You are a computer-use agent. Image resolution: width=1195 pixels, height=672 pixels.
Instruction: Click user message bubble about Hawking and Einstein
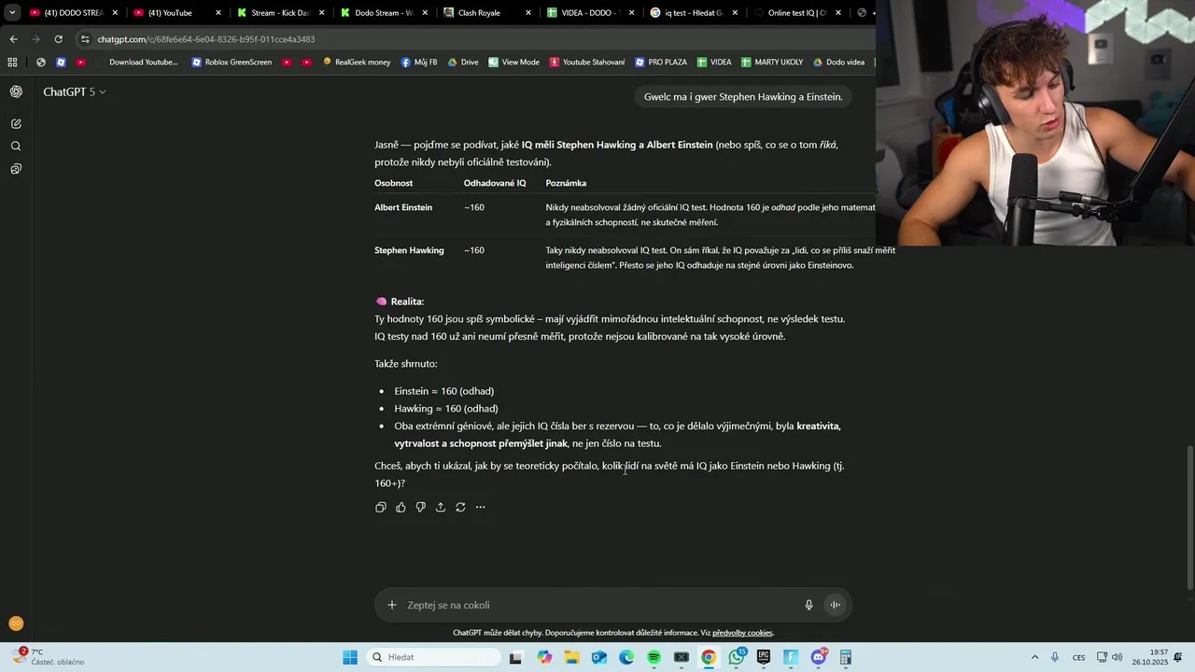[x=743, y=97]
